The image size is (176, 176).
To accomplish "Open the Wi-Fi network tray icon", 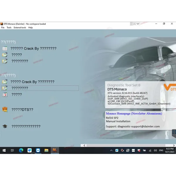I will tap(150, 150).
